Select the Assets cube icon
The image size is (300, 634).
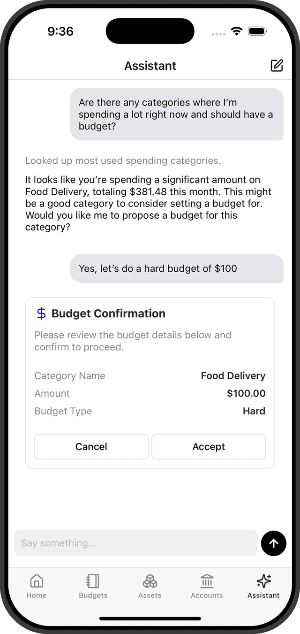pyautogui.click(x=150, y=581)
